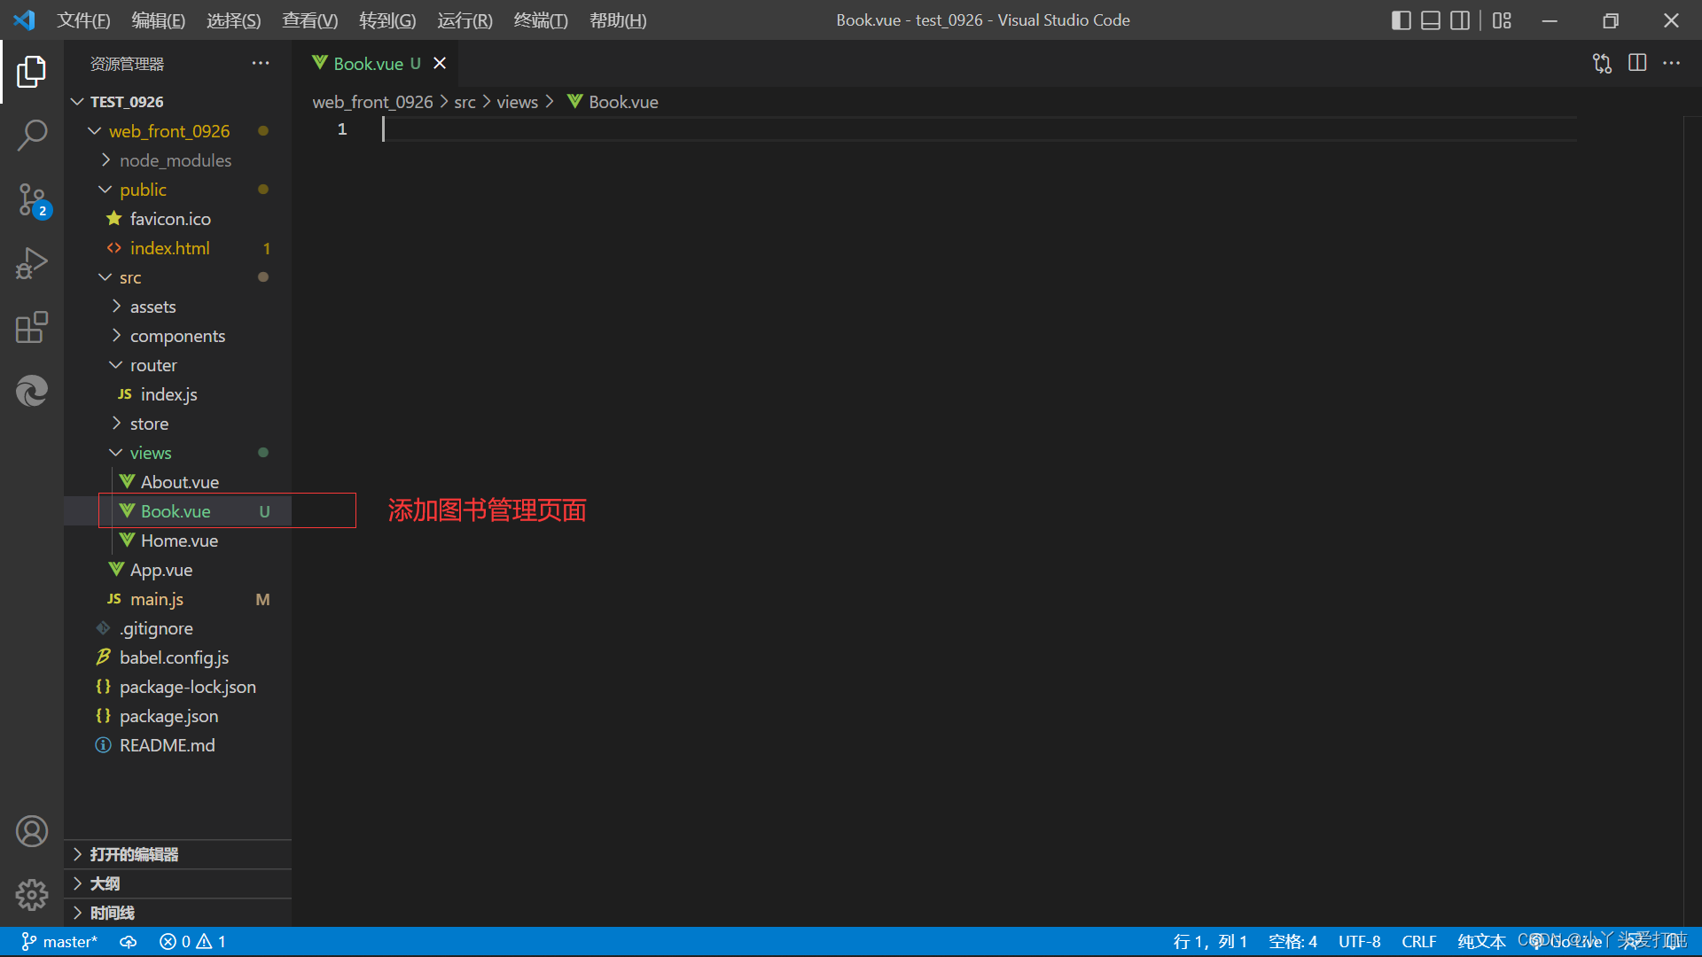Viewport: 1702px width, 957px height.
Task: Expand the 打开的编辑器 section
Action: tap(177, 854)
